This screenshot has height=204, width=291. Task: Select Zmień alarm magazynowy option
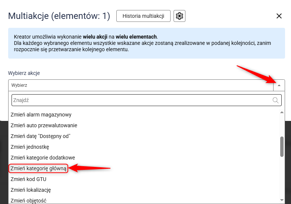coord(41,115)
